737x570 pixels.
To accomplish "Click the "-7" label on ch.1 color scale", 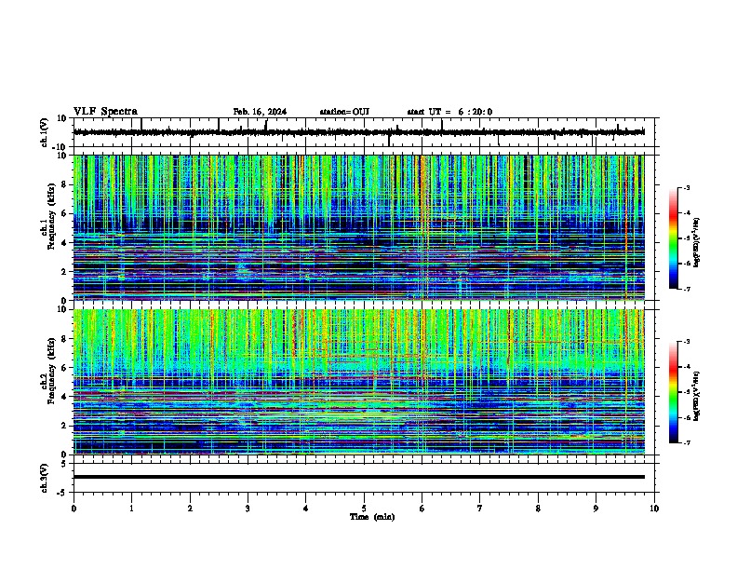I will coord(686,289).
